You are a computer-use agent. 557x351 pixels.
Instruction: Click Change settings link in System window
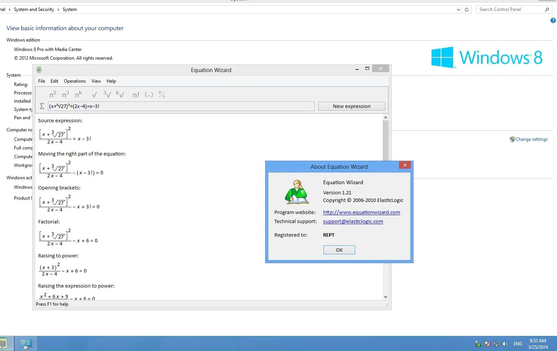[x=531, y=139]
